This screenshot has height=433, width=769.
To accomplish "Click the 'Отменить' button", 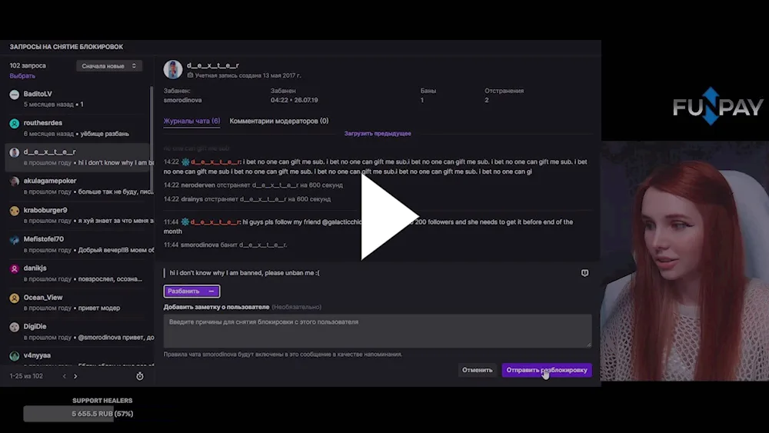I will pyautogui.click(x=478, y=370).
